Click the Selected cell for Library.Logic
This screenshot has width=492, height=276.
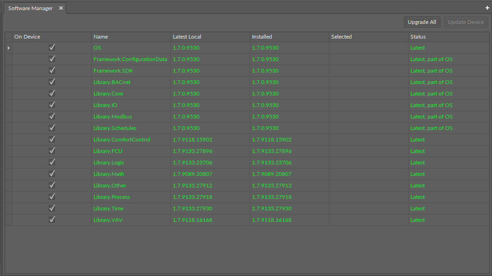[x=369, y=163]
